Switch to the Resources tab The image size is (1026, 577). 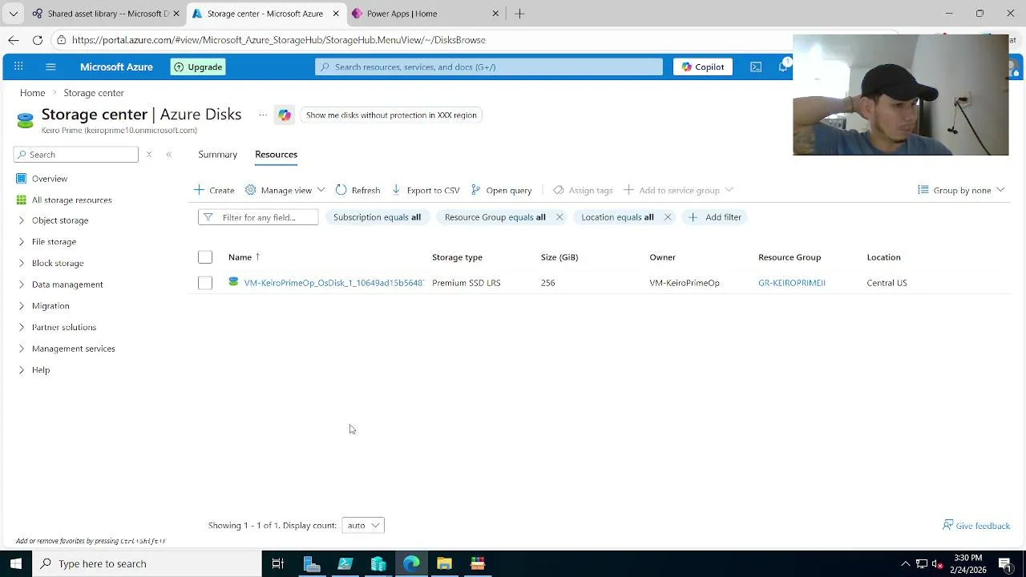tap(276, 154)
